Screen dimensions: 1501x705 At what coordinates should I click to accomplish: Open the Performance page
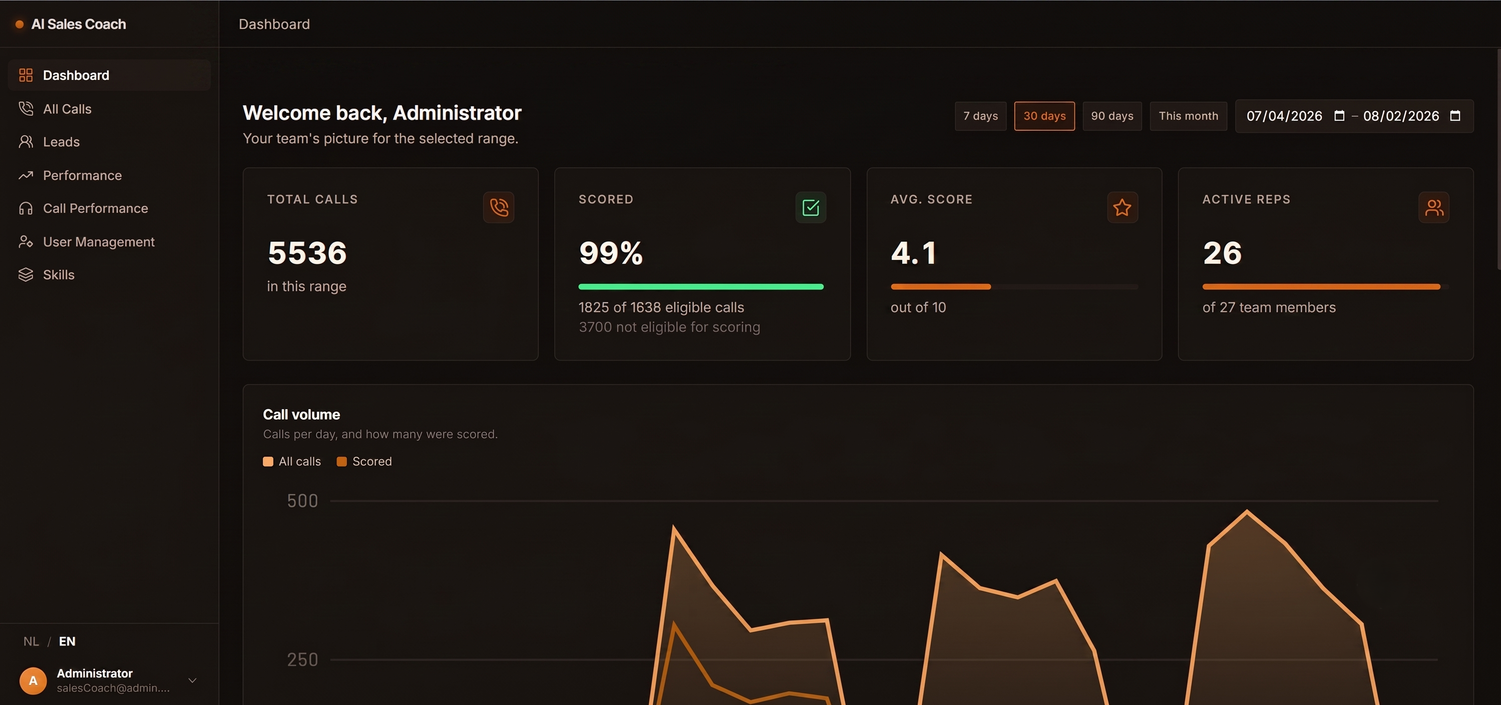coord(110,175)
